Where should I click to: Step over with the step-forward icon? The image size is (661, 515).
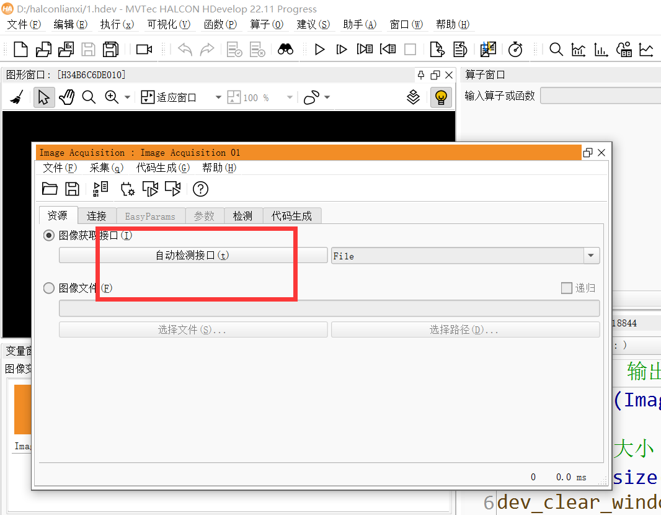[342, 50]
